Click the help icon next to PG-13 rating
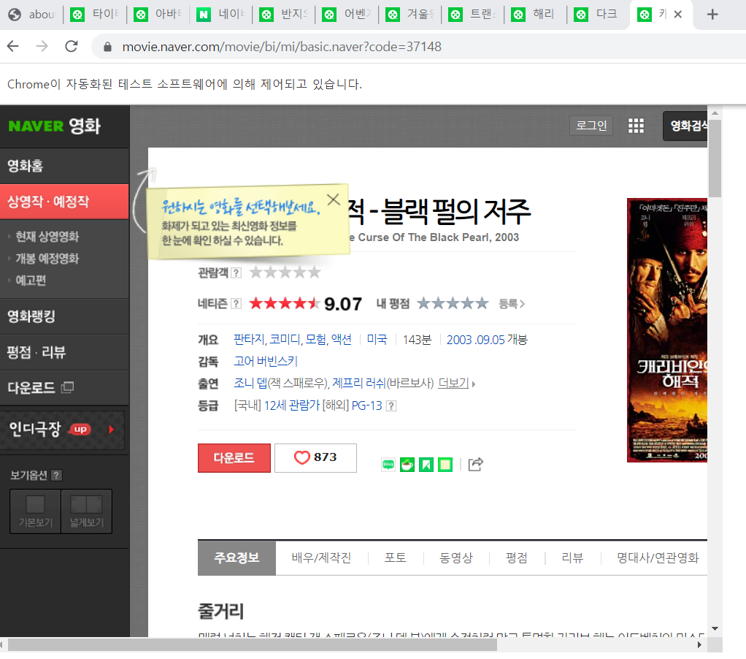This screenshot has width=746, height=659. 391,405
